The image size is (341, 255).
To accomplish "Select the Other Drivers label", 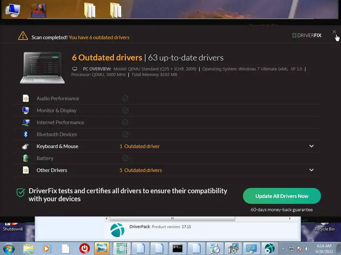I will click(x=52, y=170).
